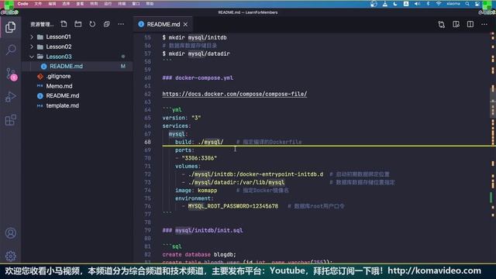Click the 'version: "3"' line

pos(181,118)
